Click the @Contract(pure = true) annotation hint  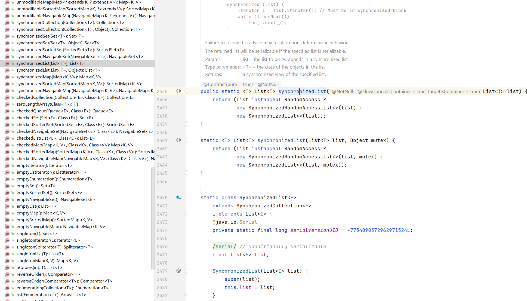pyautogui.click(x=228, y=84)
